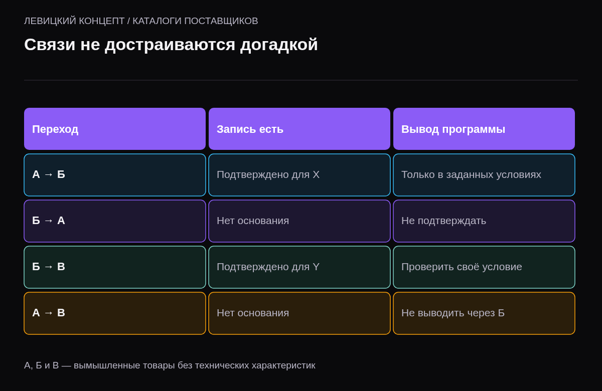Click the "Вывод программы" column header
Image resolution: width=602 pixels, height=391 pixels.
click(x=484, y=129)
